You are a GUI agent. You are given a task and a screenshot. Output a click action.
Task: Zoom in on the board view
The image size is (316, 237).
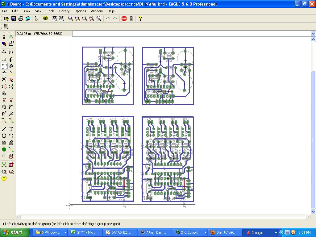(77, 19)
